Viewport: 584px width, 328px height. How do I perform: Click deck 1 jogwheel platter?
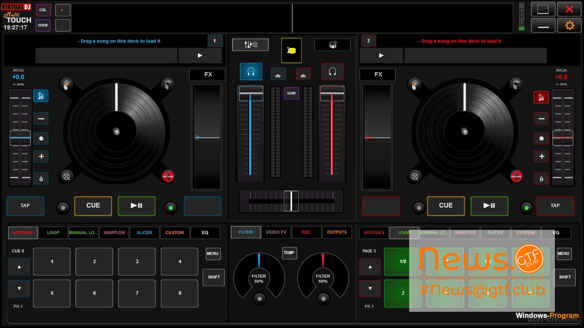click(x=116, y=131)
